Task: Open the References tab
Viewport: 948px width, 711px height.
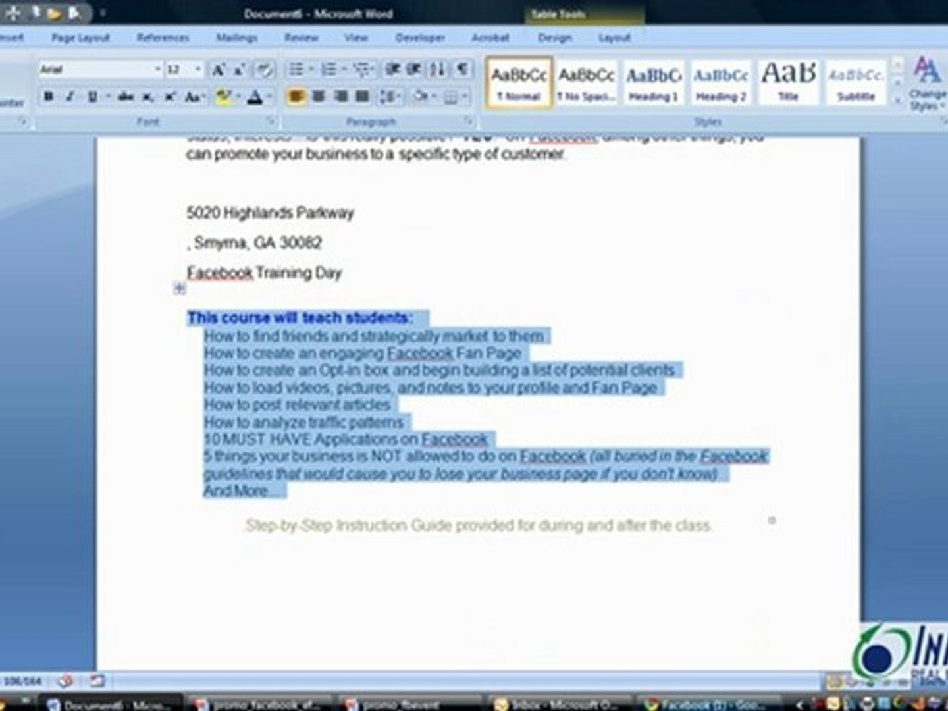Action: [163, 38]
